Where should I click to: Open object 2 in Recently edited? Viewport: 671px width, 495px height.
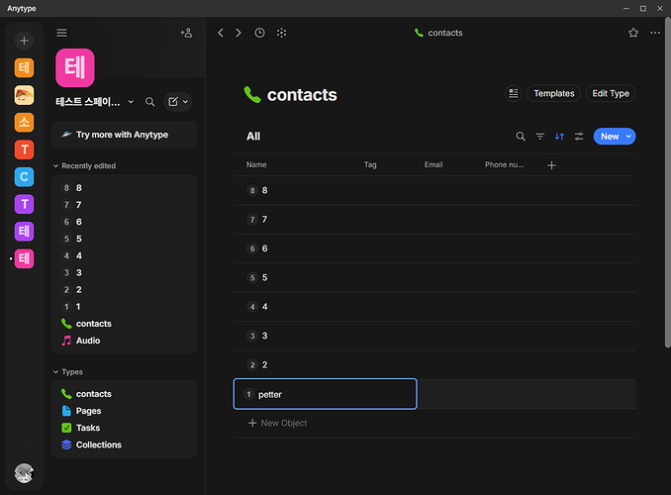point(124,290)
